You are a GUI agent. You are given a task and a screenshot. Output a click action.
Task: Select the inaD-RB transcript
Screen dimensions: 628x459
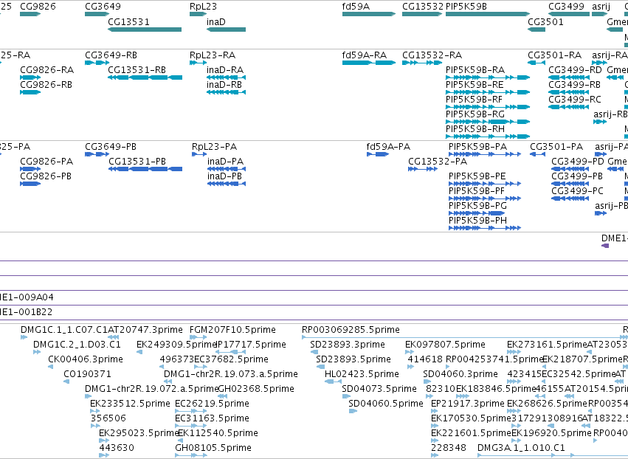coord(227,92)
